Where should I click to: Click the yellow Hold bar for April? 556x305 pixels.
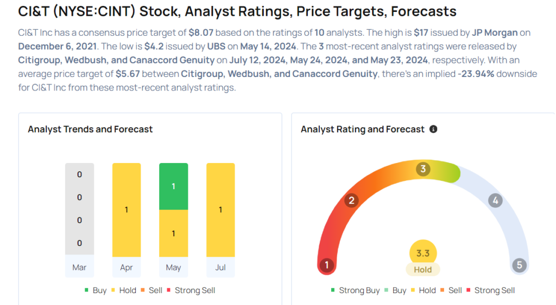click(x=127, y=210)
